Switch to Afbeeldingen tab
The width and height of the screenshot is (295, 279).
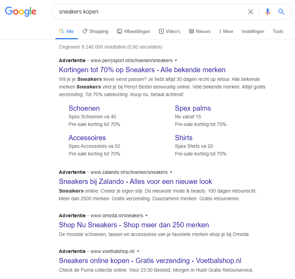click(x=134, y=31)
